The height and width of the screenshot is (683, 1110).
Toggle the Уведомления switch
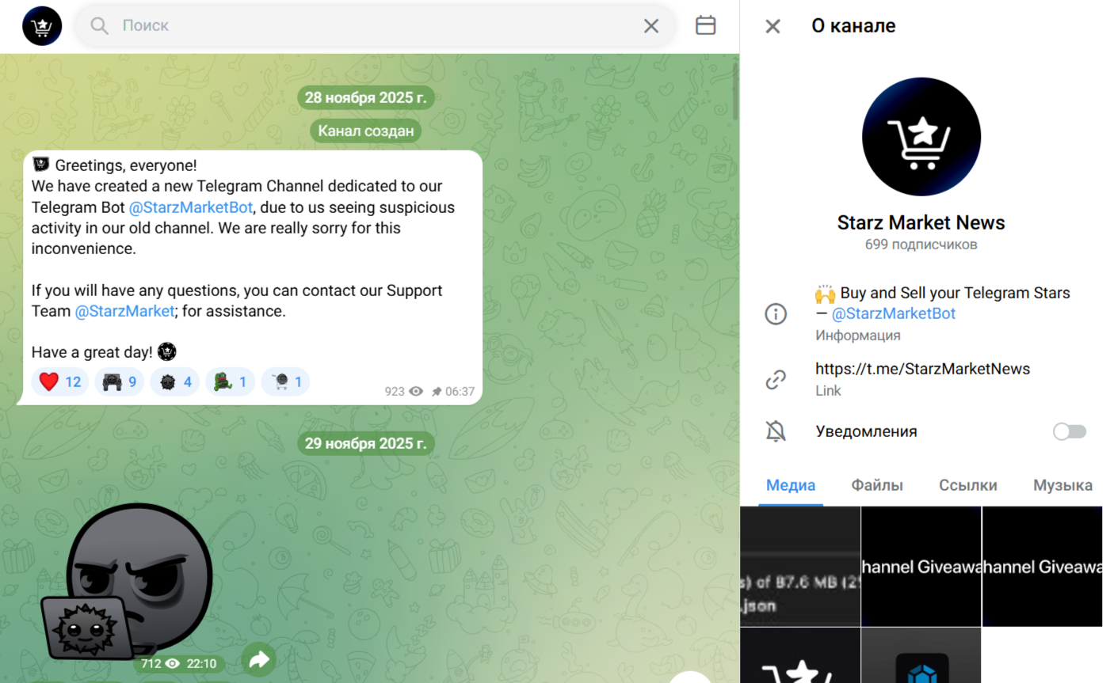(x=1070, y=431)
